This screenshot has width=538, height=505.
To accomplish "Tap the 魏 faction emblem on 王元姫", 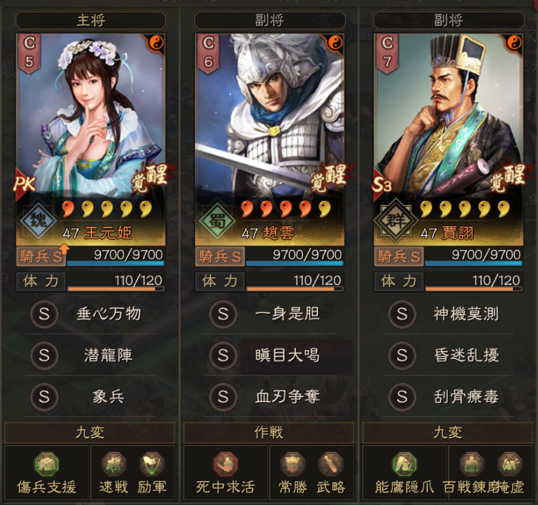I will tap(38, 219).
